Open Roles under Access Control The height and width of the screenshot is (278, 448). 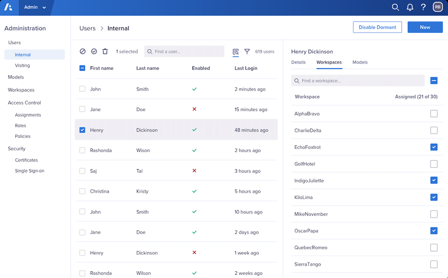pyautogui.click(x=21, y=126)
